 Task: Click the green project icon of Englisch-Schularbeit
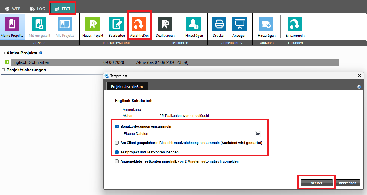click(7, 62)
